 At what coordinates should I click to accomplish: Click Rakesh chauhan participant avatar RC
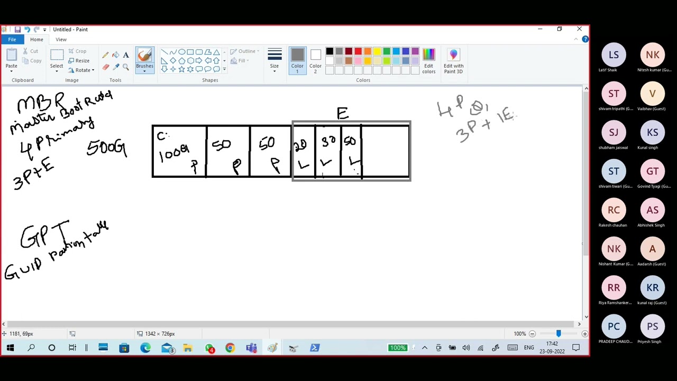[x=614, y=210]
